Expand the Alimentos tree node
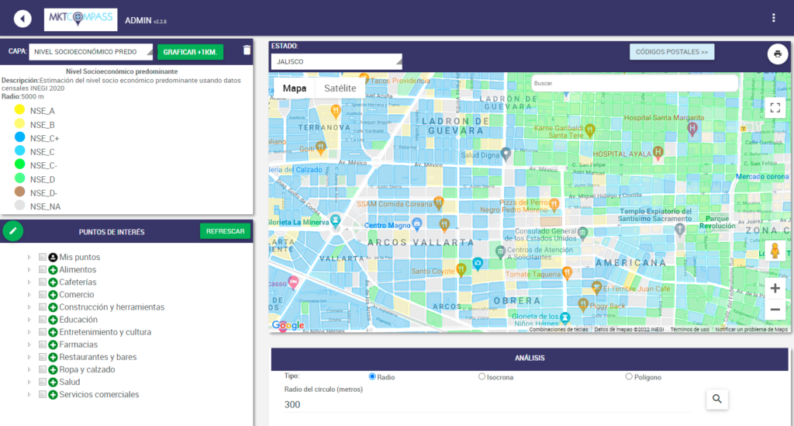 pos(29,270)
